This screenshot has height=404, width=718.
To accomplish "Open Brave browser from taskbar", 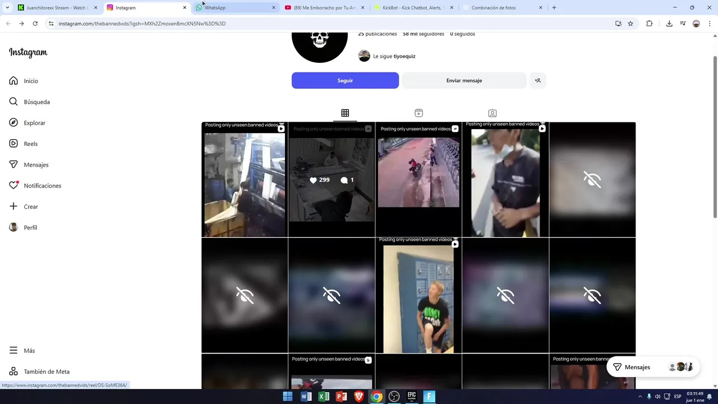I will point(359,397).
